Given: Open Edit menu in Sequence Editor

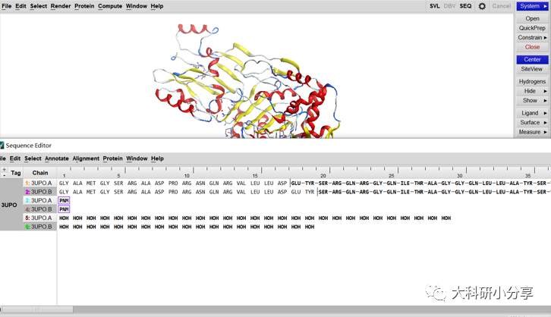Looking at the screenshot, I should point(14,158).
